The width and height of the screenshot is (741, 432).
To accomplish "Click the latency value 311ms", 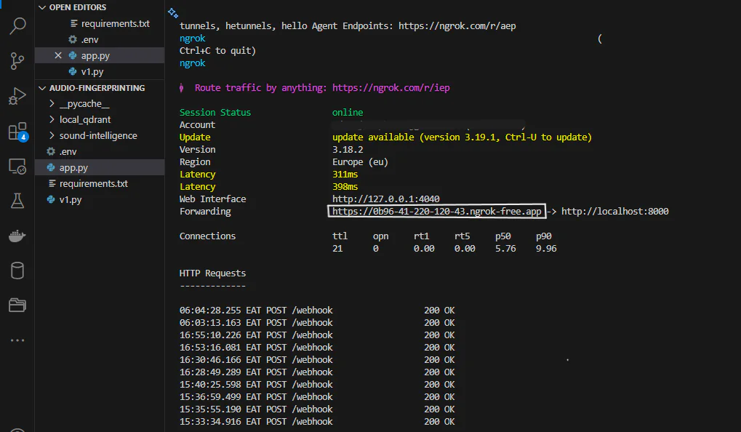I will tap(345, 175).
